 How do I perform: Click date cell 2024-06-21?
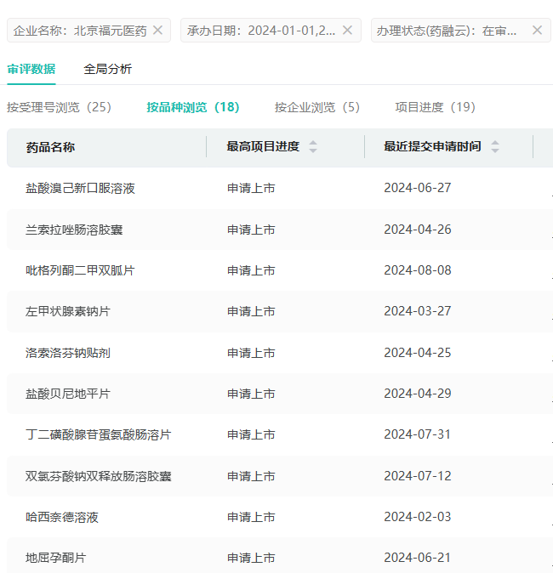[418, 558]
